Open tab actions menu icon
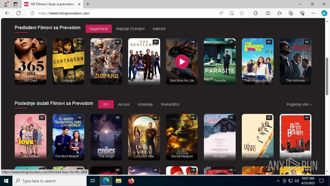330x186 pixels. coord(15,4)
